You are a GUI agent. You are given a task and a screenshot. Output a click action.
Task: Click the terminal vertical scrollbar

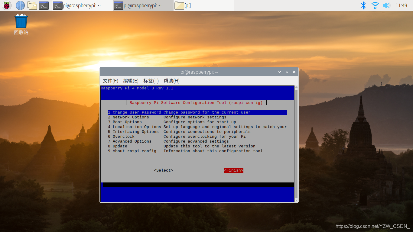(x=296, y=144)
